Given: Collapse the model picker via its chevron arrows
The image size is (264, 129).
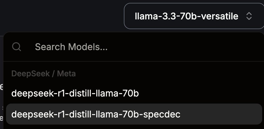Looking at the screenshot, I should tap(249, 16).
